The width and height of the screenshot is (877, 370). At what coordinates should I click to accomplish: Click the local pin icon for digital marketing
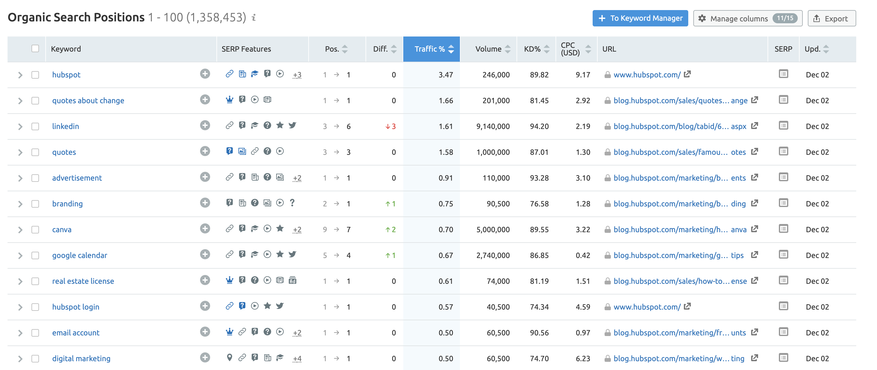(229, 357)
